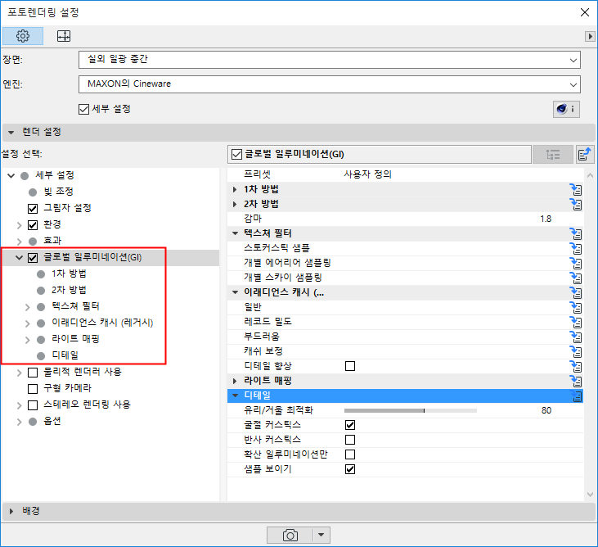The image size is (598, 547).
Task: Click the link icon on 스토커스틱 샘플 row
Action: tap(576, 248)
